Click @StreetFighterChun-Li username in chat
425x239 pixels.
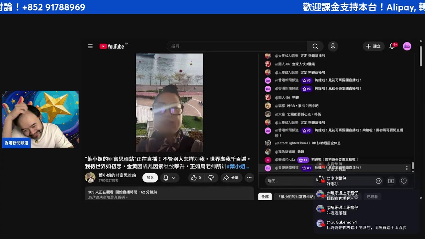click(292, 143)
